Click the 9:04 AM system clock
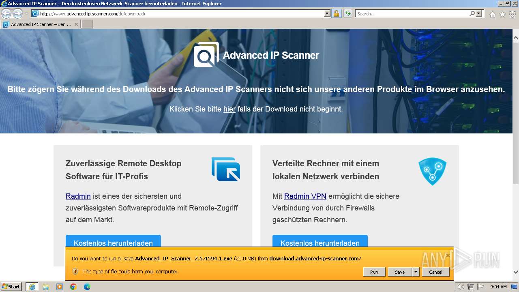519x292 pixels. [x=498, y=287]
